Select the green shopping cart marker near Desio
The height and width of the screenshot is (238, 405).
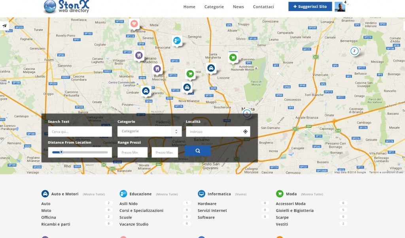pyautogui.click(x=190, y=74)
